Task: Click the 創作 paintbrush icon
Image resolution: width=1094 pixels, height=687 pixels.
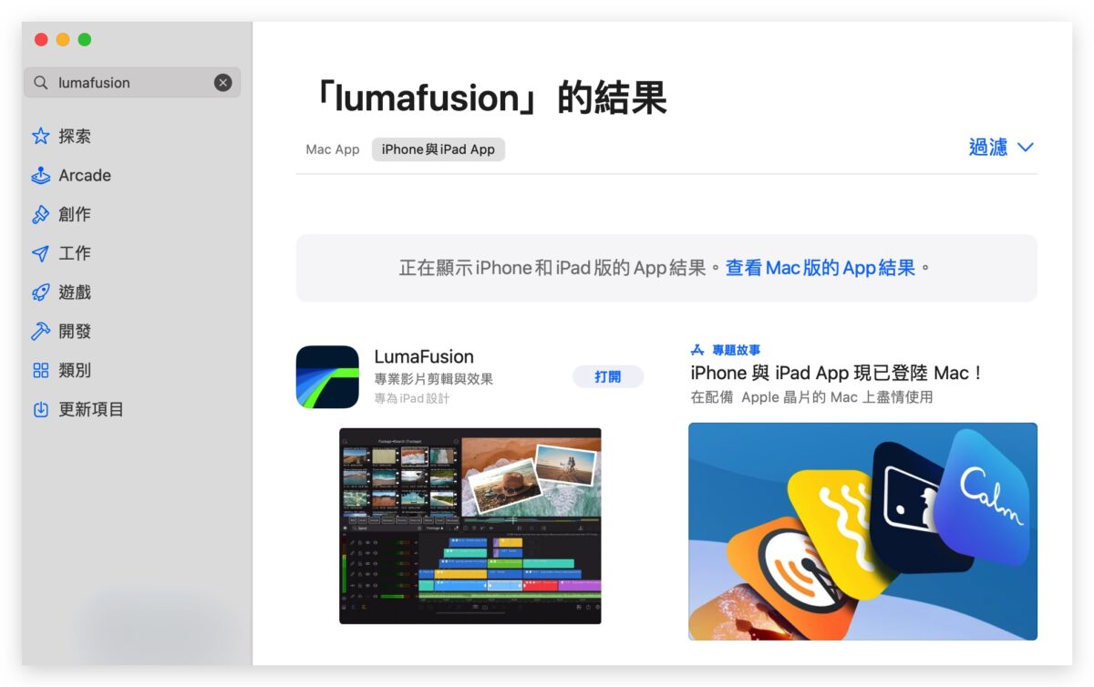Action: pyautogui.click(x=41, y=215)
